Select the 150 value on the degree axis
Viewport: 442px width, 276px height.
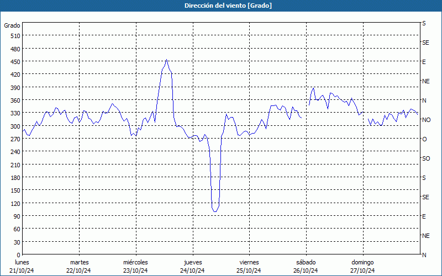pyautogui.click(x=15, y=190)
